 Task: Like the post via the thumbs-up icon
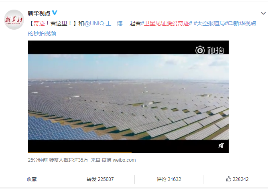[229, 179]
